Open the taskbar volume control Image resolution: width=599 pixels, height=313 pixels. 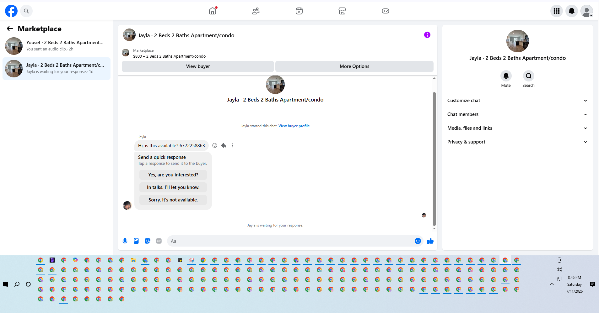tap(559, 269)
